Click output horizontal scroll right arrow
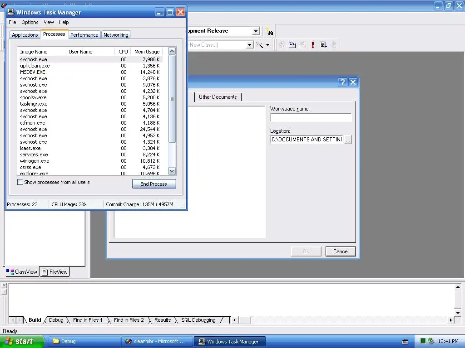The width and height of the screenshot is (465, 348). (x=451, y=320)
